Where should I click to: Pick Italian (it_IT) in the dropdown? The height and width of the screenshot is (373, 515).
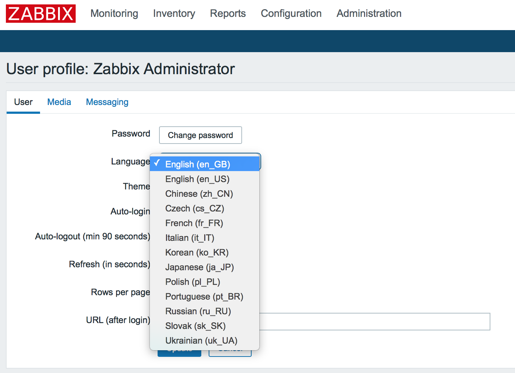(205, 238)
